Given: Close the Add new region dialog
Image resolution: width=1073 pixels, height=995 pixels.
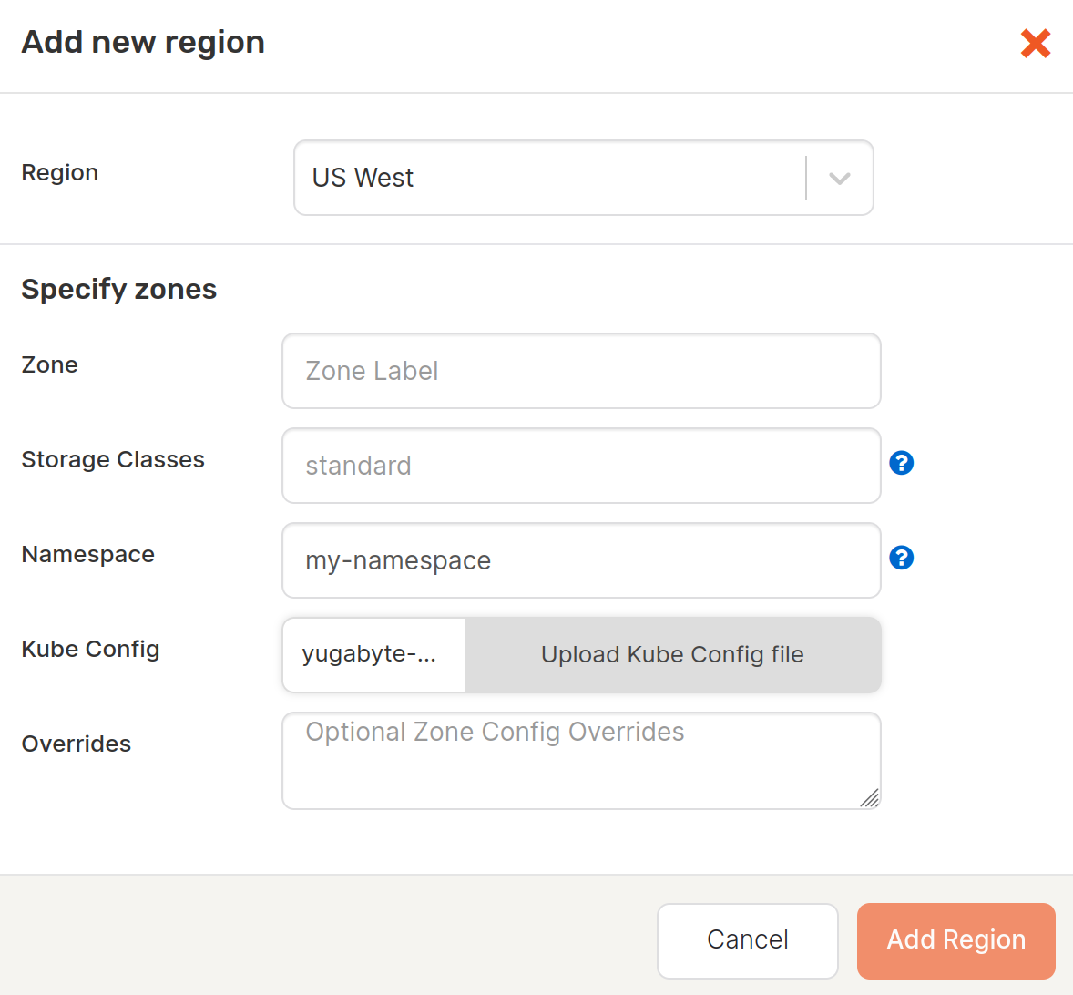Looking at the screenshot, I should click(1036, 43).
